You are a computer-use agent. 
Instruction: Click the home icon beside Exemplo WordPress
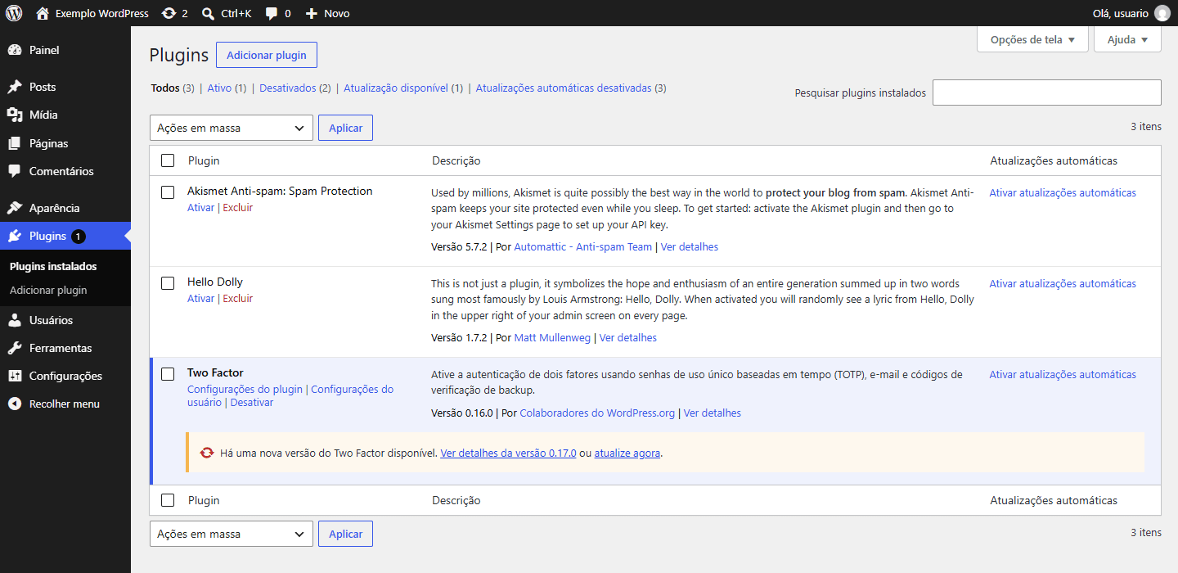tap(43, 13)
